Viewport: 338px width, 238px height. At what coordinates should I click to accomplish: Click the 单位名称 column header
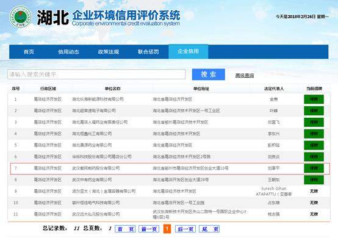click(112, 88)
